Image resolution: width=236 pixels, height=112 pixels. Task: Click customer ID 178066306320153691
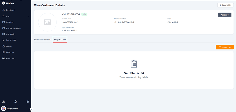70,22
